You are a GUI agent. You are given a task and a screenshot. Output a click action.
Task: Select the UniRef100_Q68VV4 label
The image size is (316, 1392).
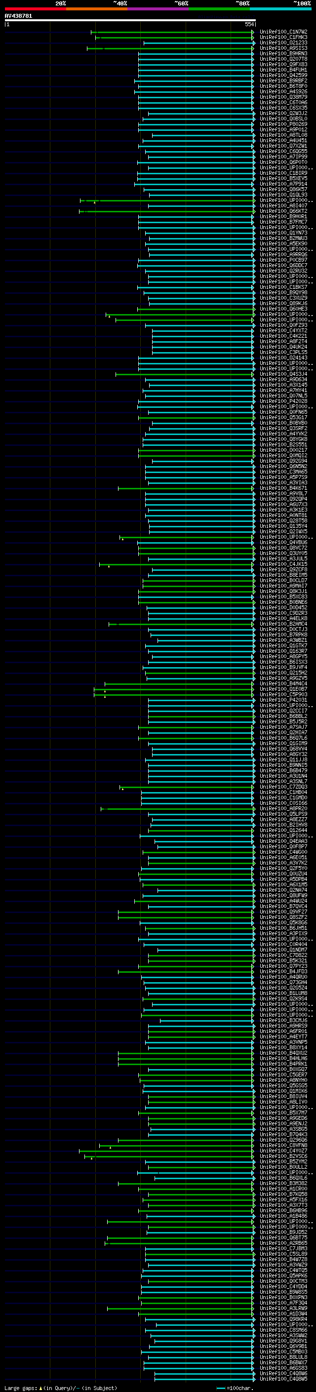click(x=283, y=749)
